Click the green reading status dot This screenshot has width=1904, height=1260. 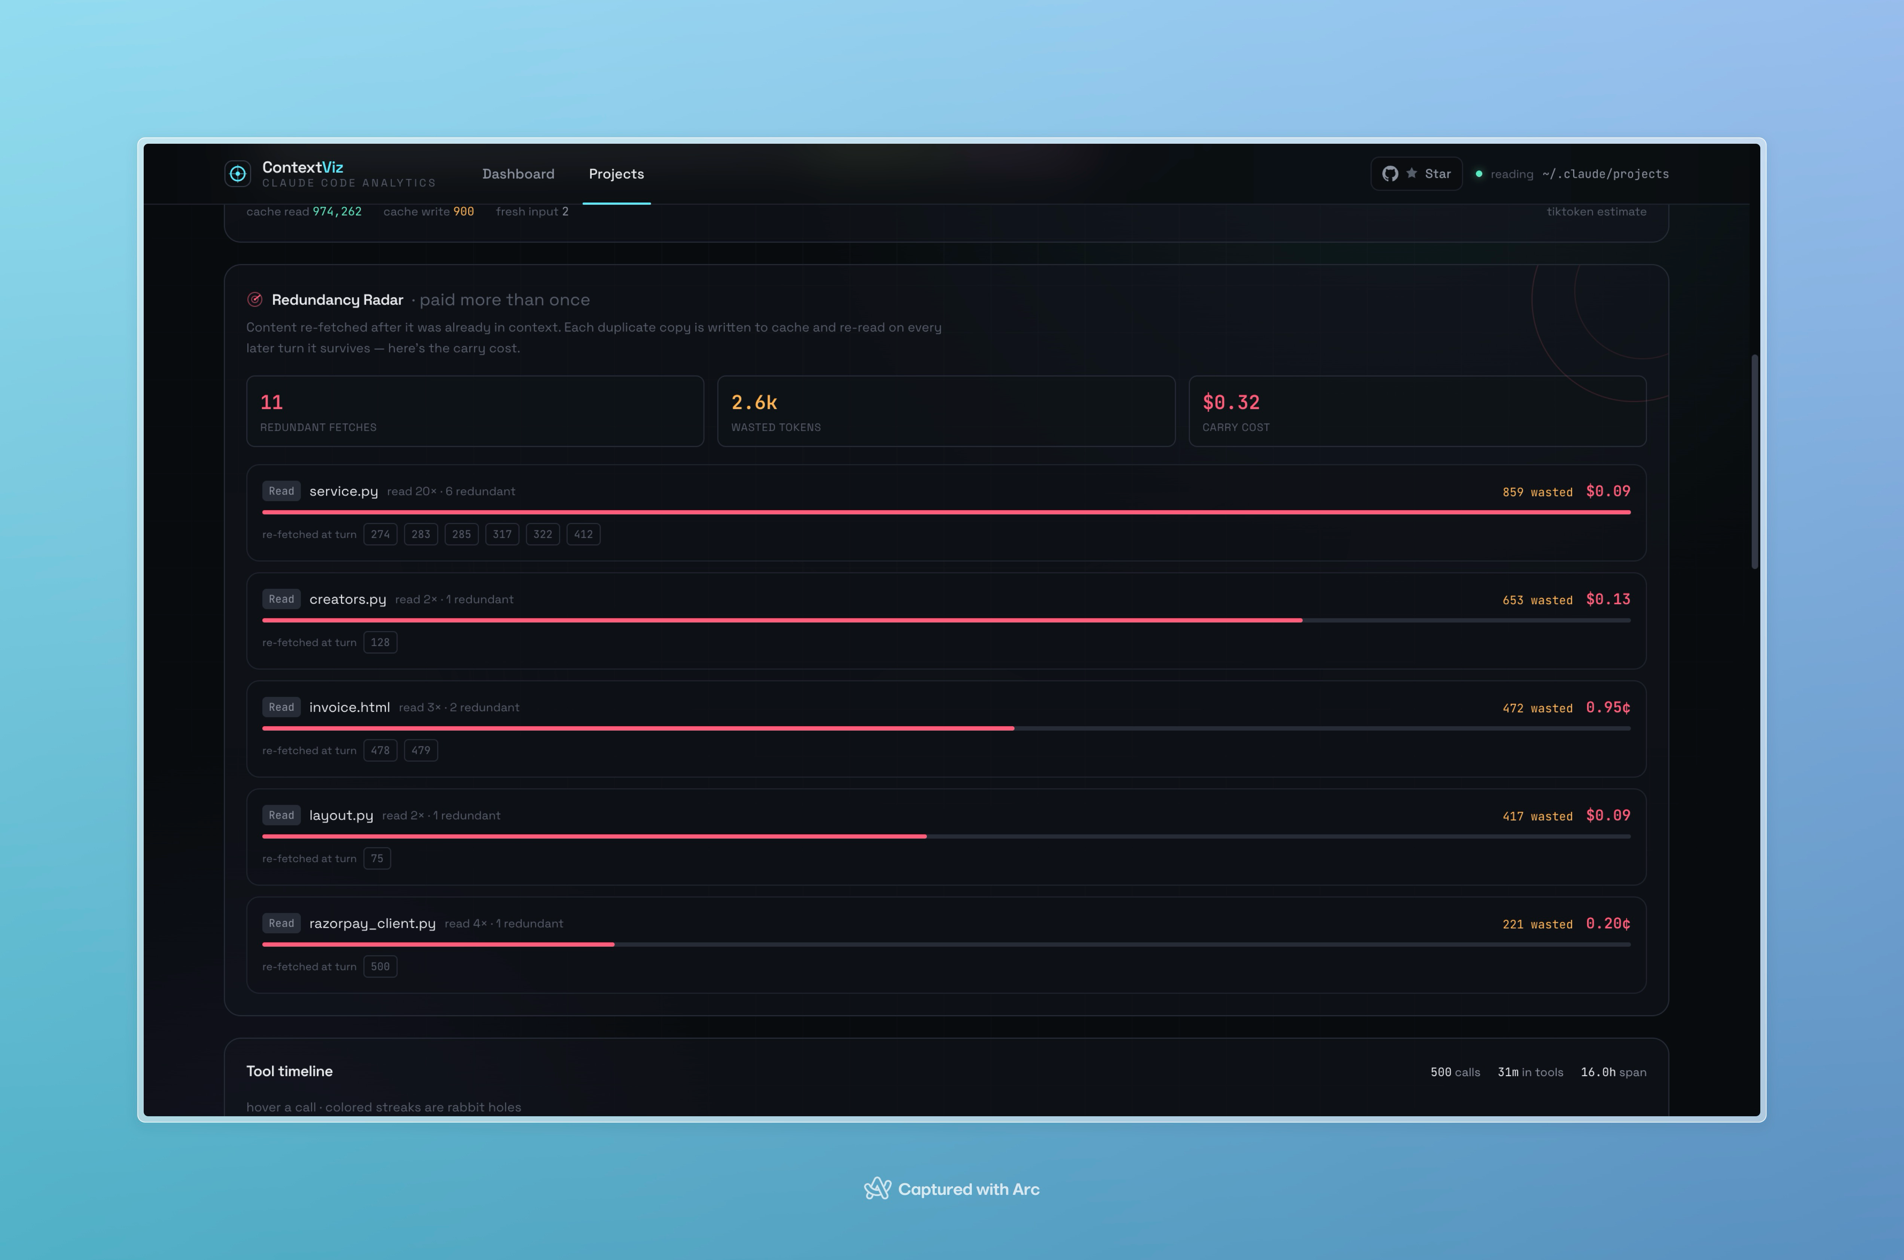(1479, 174)
